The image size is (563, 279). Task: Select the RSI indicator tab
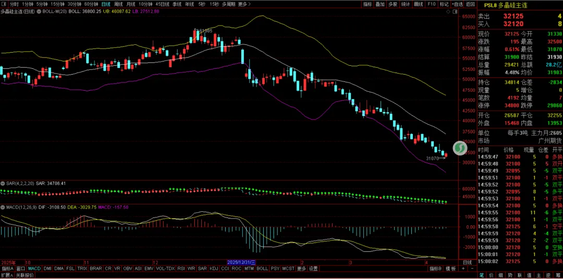click(181, 268)
